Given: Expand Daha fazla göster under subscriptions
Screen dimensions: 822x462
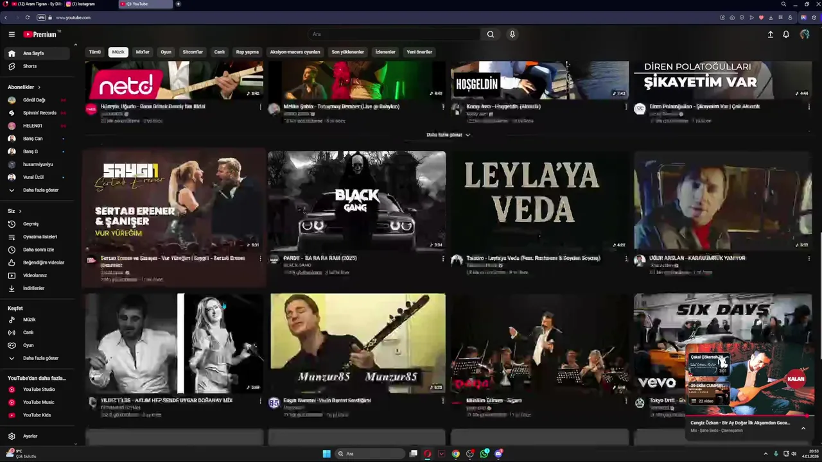Looking at the screenshot, I should click(37, 190).
